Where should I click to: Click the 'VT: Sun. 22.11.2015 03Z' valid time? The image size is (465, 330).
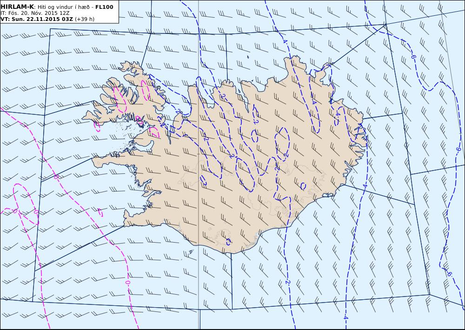[37, 19]
